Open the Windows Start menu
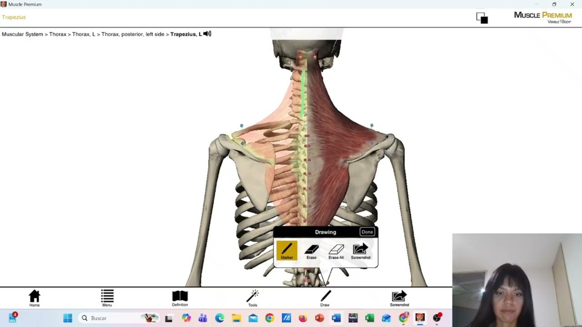 point(68,318)
